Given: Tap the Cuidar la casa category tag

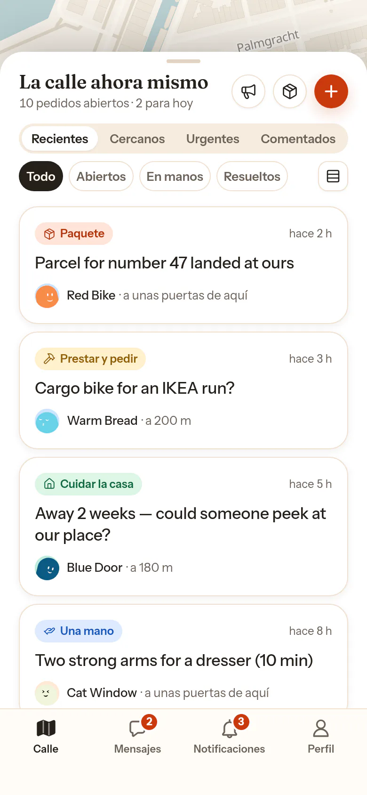Looking at the screenshot, I should point(88,484).
